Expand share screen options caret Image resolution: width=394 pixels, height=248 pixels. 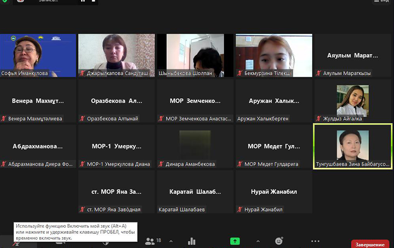(258, 241)
